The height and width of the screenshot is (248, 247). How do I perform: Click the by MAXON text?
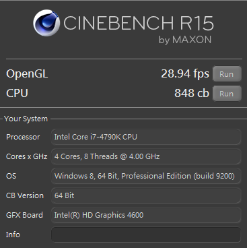[x=185, y=40]
